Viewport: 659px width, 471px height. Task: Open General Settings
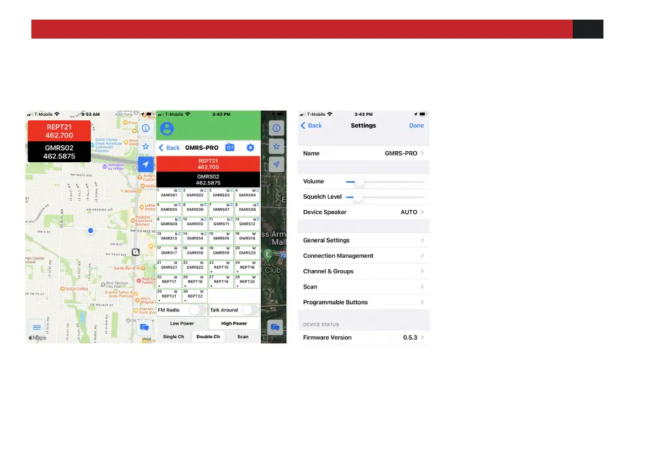[x=363, y=240]
